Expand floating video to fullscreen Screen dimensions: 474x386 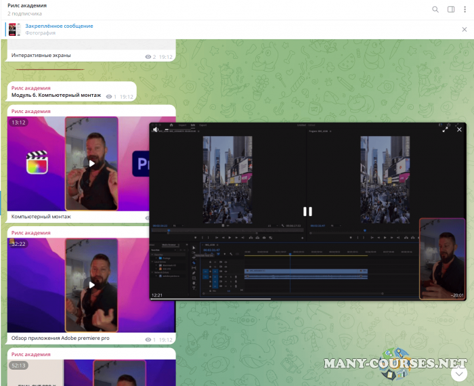[x=446, y=129]
